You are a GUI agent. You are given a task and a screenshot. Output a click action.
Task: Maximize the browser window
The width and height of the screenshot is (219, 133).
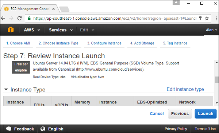click(x=202, y=3)
